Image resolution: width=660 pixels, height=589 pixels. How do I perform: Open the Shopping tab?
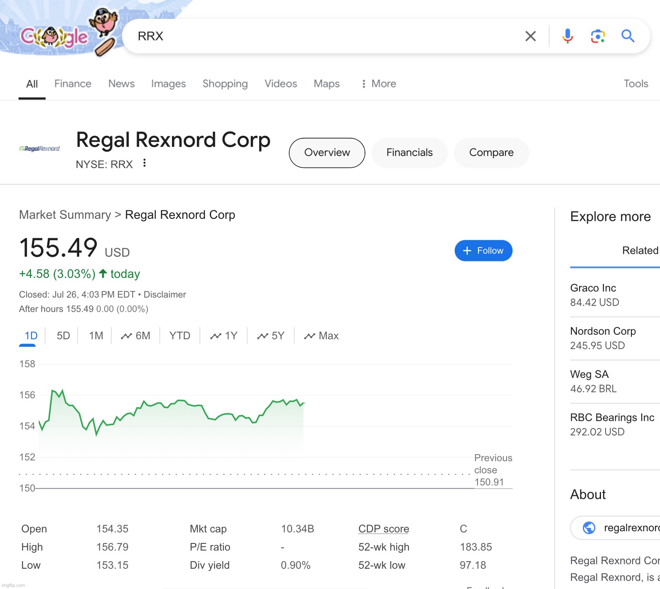click(x=225, y=84)
